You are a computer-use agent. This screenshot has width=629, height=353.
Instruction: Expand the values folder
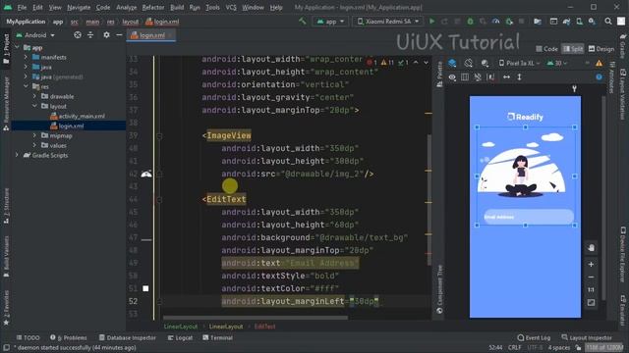point(35,145)
